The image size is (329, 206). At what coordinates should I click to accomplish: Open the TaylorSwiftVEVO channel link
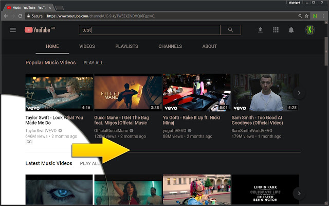[41, 130]
